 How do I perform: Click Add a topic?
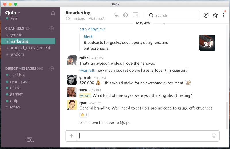coord(97,19)
